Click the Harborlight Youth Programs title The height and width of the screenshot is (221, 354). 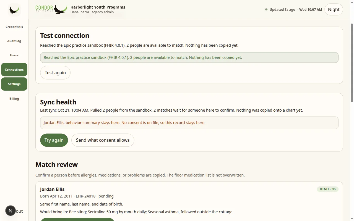pyautogui.click(x=98, y=7)
